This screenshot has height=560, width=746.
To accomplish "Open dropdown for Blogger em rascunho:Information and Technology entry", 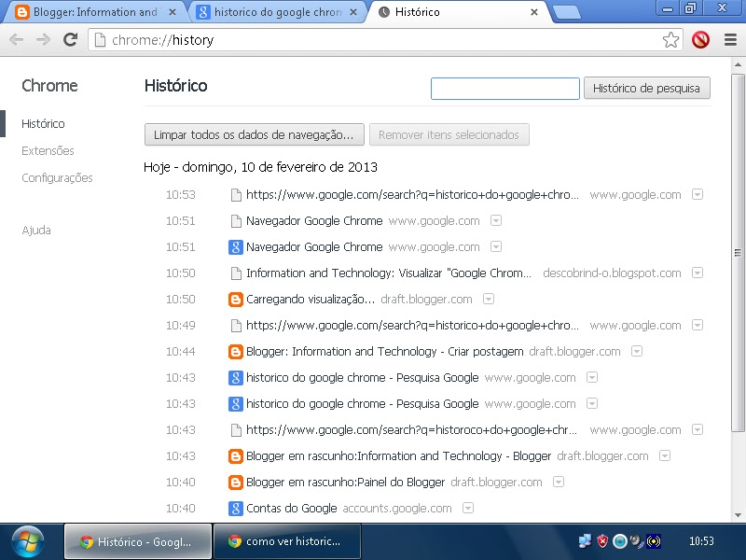I will [665, 455].
